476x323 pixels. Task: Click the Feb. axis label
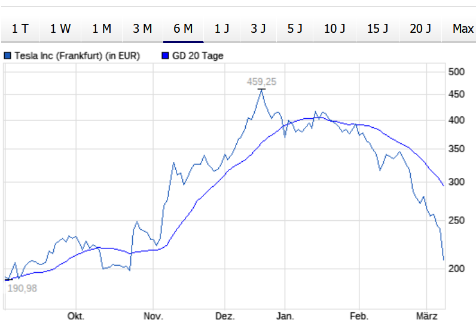click(x=359, y=316)
